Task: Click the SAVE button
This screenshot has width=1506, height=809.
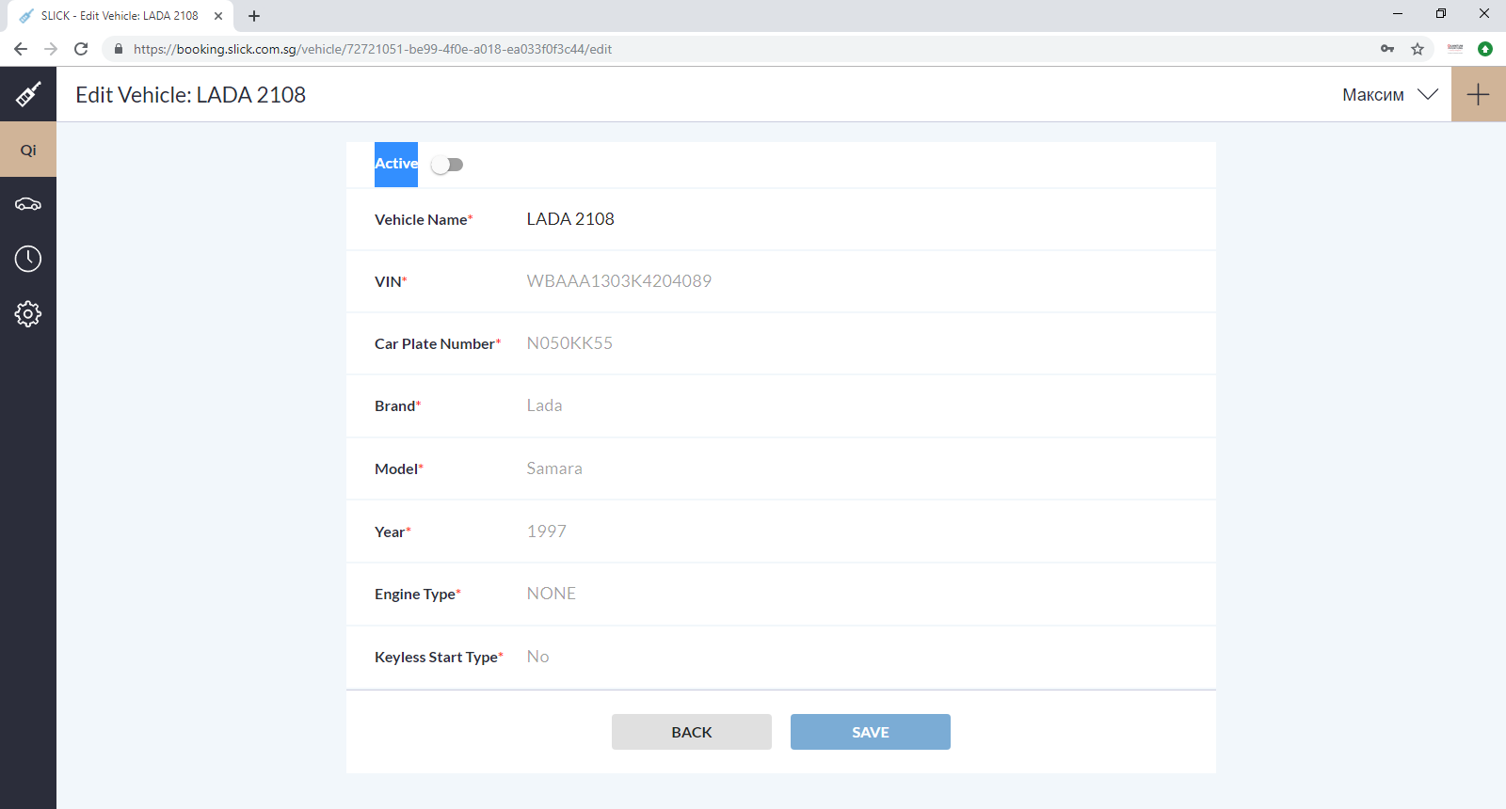Action: pos(871,732)
